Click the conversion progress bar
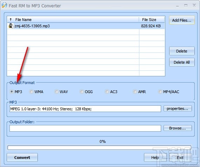Screen dimensions: 200x167 99,147
